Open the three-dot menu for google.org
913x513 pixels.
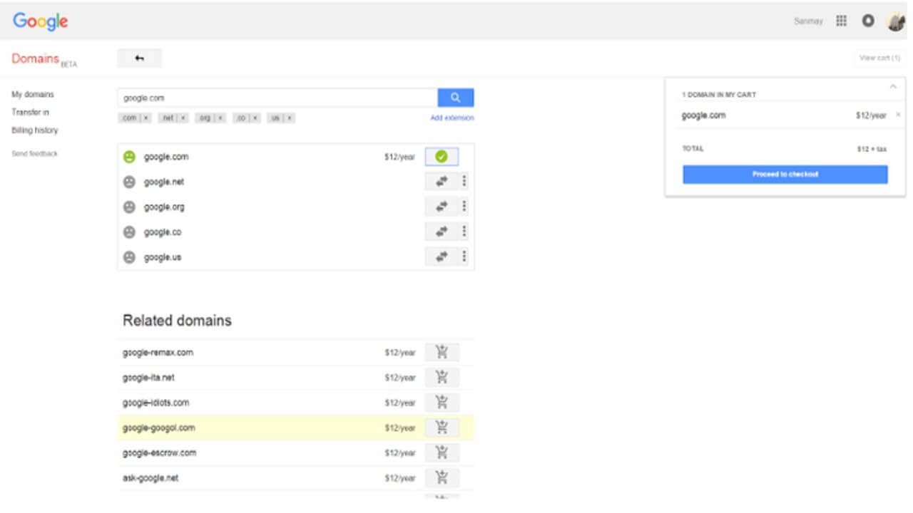[464, 207]
